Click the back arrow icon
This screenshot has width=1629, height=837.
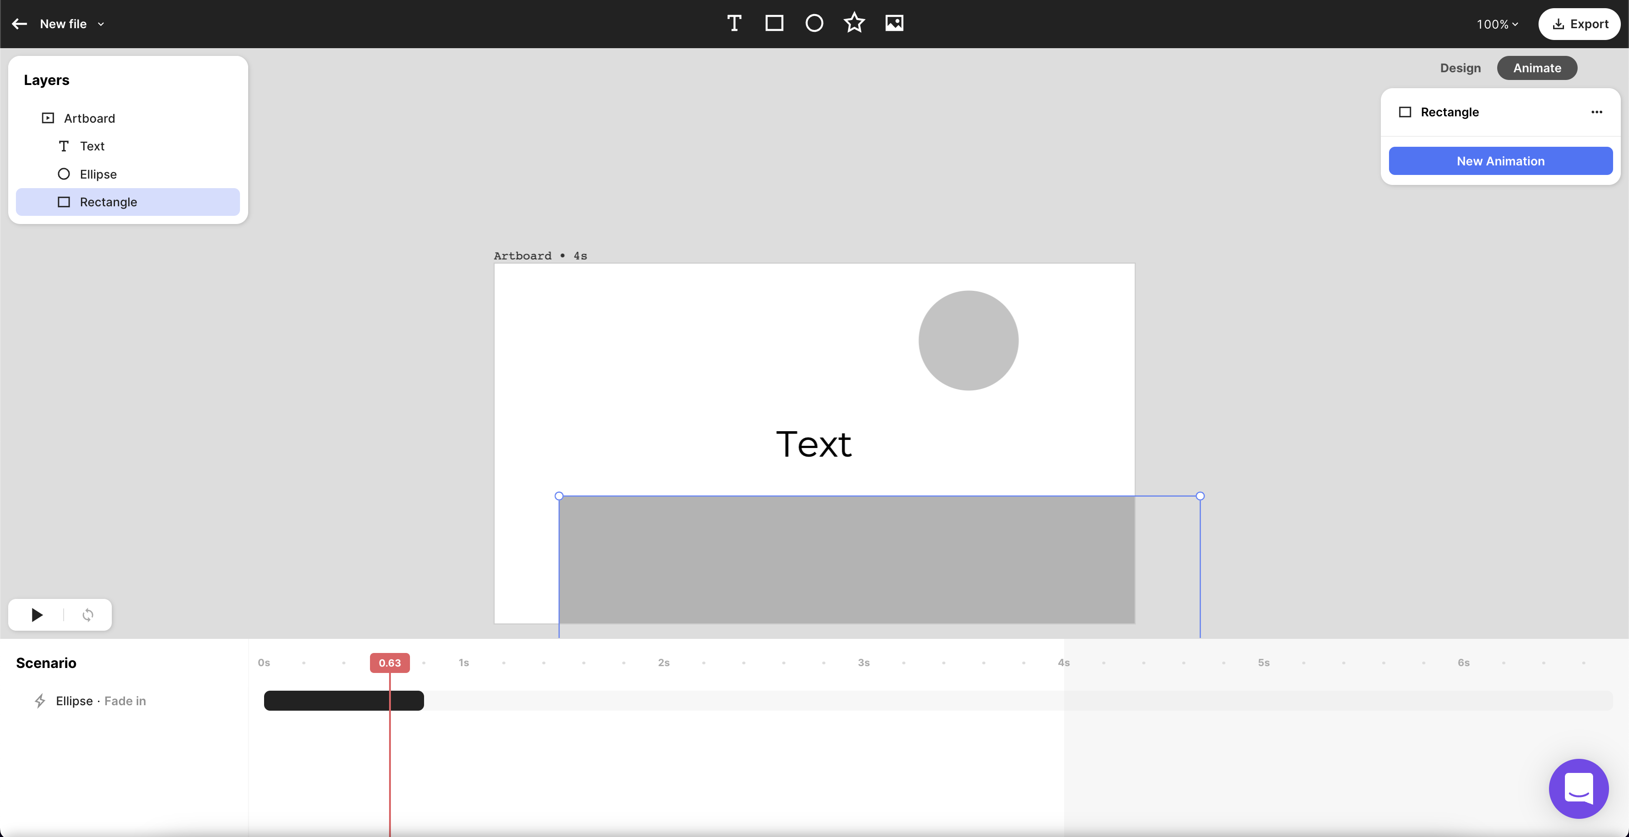tap(20, 24)
